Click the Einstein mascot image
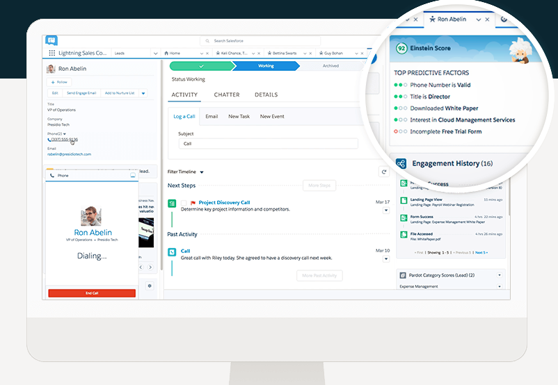 [520, 51]
